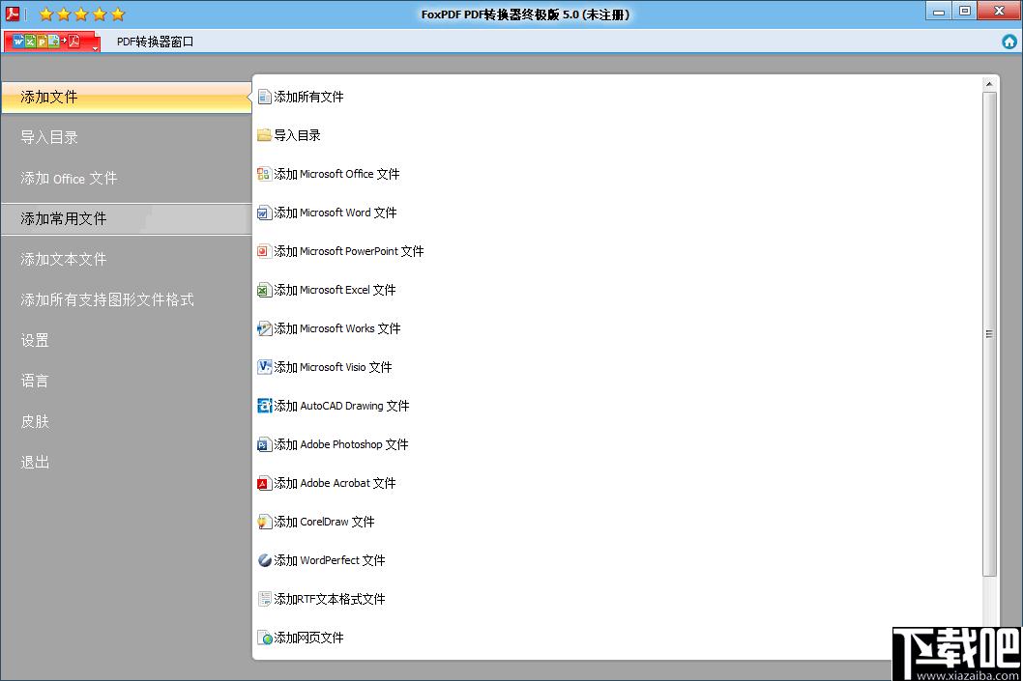Click 添加 AutoCAD Drawing 文件 text
Viewport: 1023px width, 681px height.
341,406
